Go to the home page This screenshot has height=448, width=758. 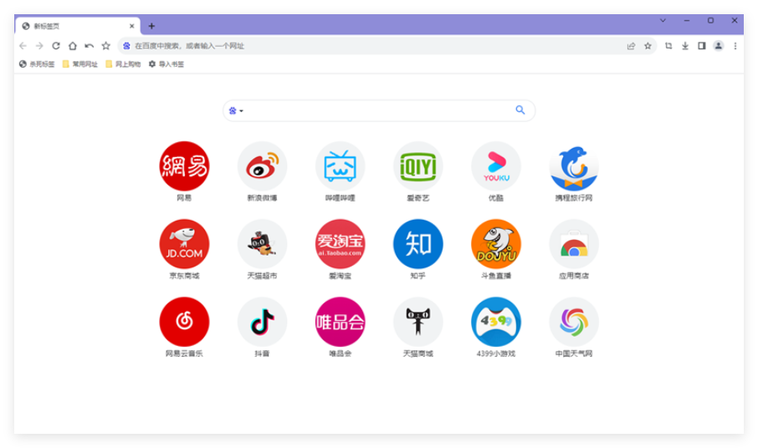point(73,46)
